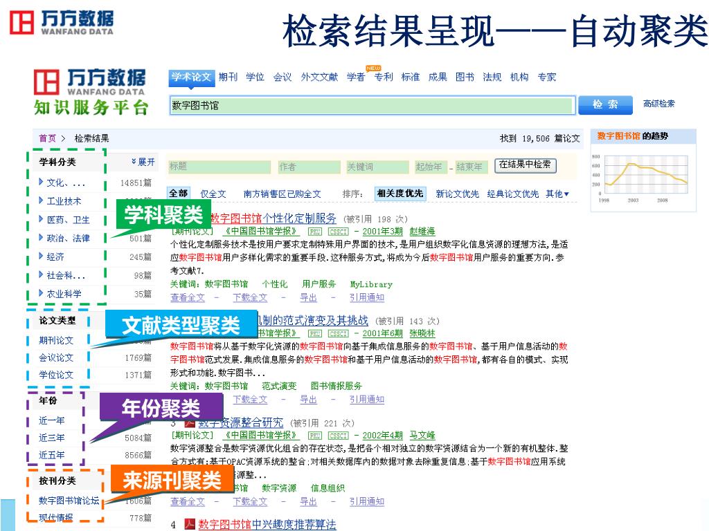Click the PKU badge in the 2001年3期 result
Screen dimensions: 709x531
point(315,232)
